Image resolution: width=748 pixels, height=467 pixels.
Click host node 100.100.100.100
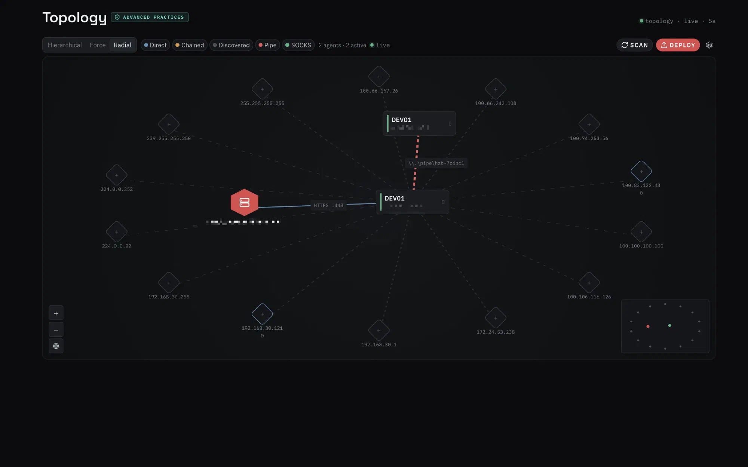pyautogui.click(x=641, y=232)
